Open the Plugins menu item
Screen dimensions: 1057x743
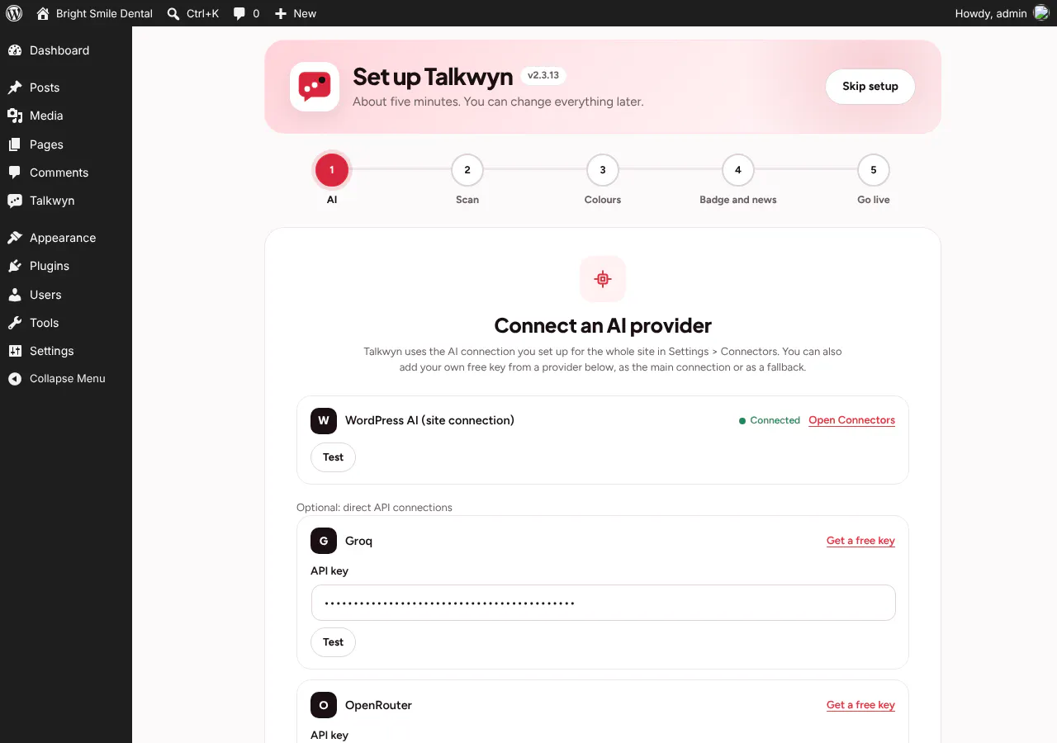(66, 266)
